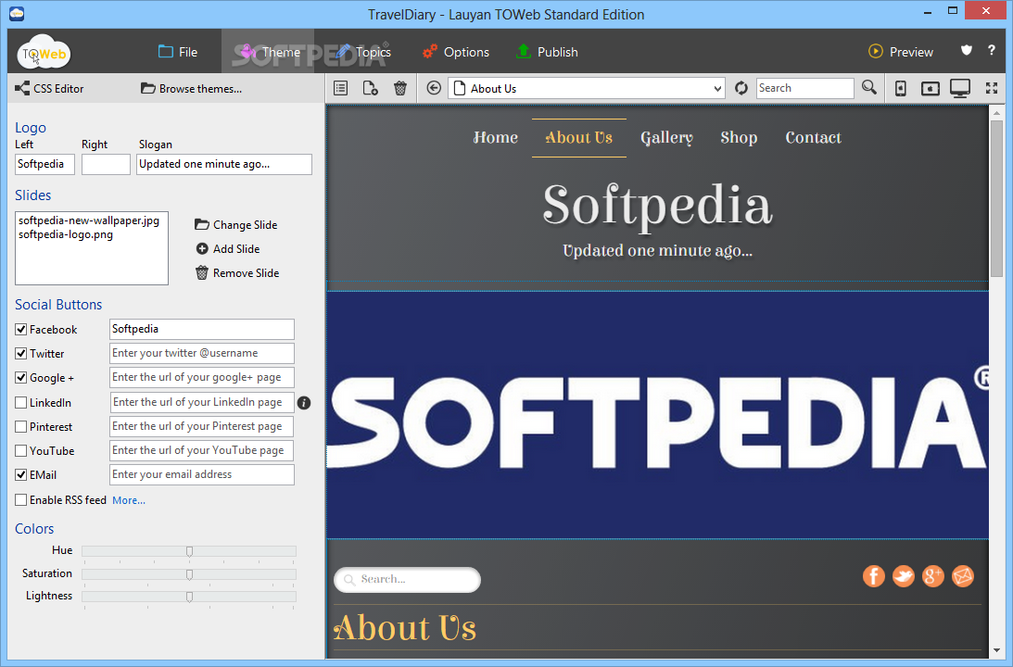Image resolution: width=1013 pixels, height=667 pixels.
Task: Open the File menu
Action: click(178, 52)
